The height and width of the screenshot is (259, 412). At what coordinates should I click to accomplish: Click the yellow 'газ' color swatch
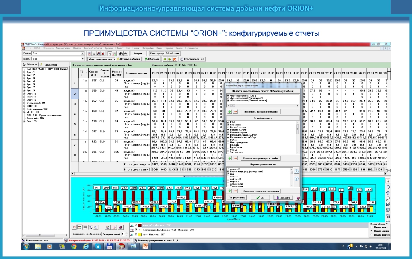140,234
